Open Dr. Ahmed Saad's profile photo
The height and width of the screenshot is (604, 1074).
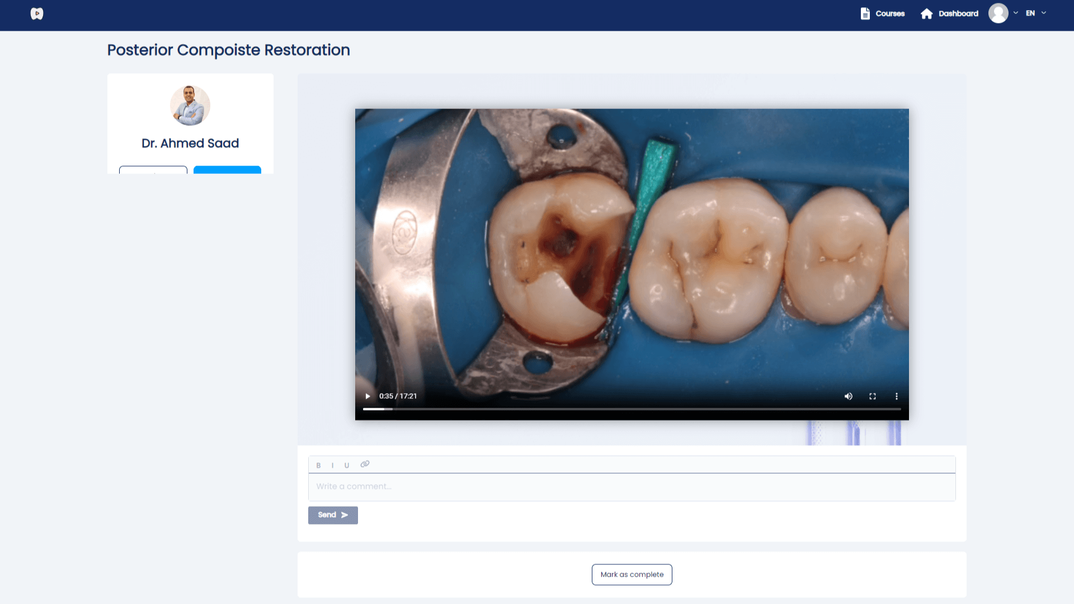click(x=190, y=106)
